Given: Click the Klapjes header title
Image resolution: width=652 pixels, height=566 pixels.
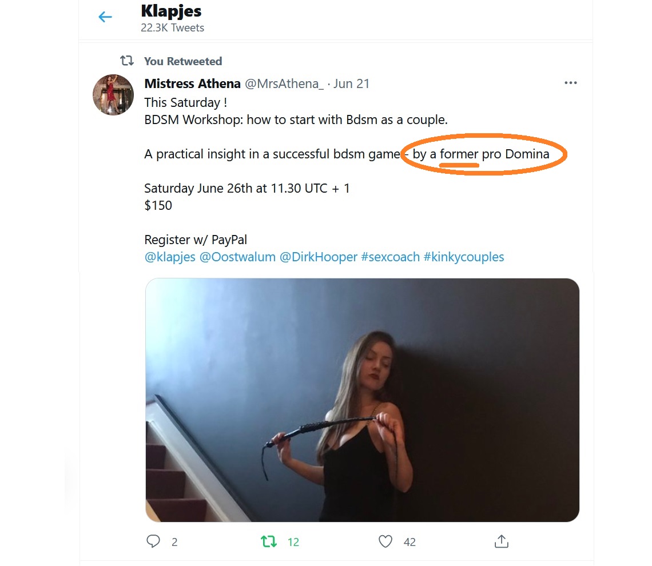Looking at the screenshot, I should pyautogui.click(x=171, y=11).
